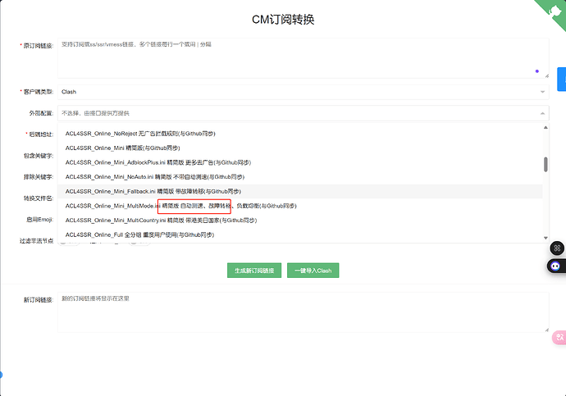566x396 pixels.
Task: Click the dropdown list scroll-down arrow
Action: pyautogui.click(x=545, y=238)
